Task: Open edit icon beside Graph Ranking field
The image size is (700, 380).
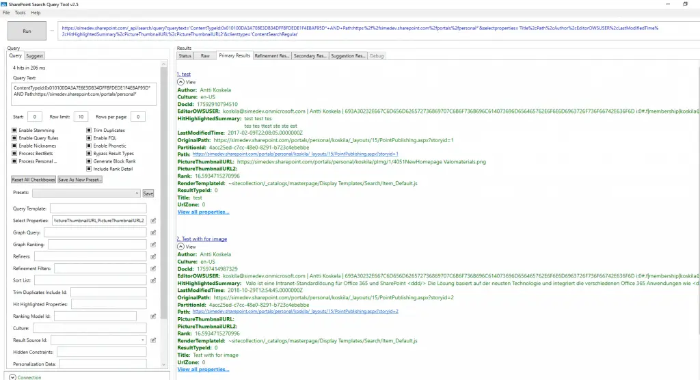Action: [x=153, y=245]
